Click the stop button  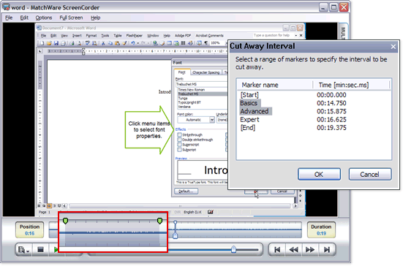[40, 250]
